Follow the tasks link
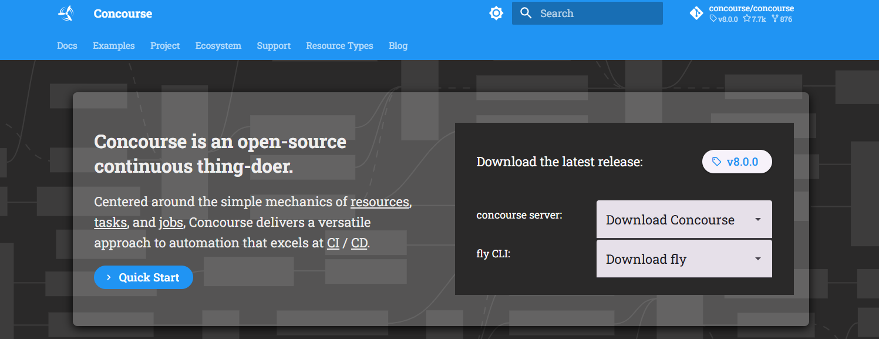879x339 pixels. 110,223
